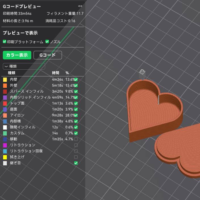This screenshot has height=200, width=200.
Task: Toggle ノズル display checkbox
Action: (47, 41)
